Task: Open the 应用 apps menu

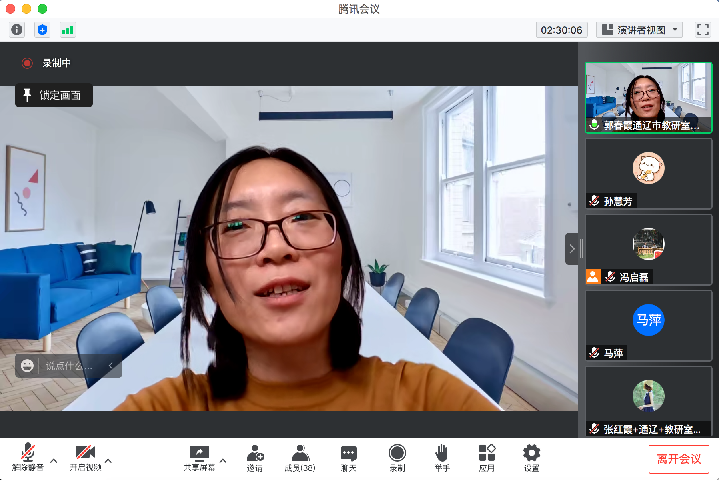Action: pos(487,458)
